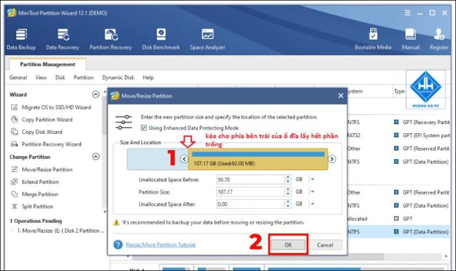Confirm with the OK button
This screenshot has height=271, width=456.
tap(288, 245)
